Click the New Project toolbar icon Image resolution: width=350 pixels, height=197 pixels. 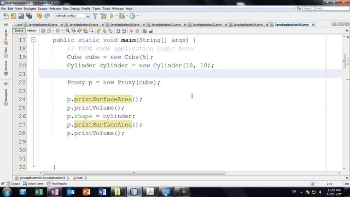[13, 16]
